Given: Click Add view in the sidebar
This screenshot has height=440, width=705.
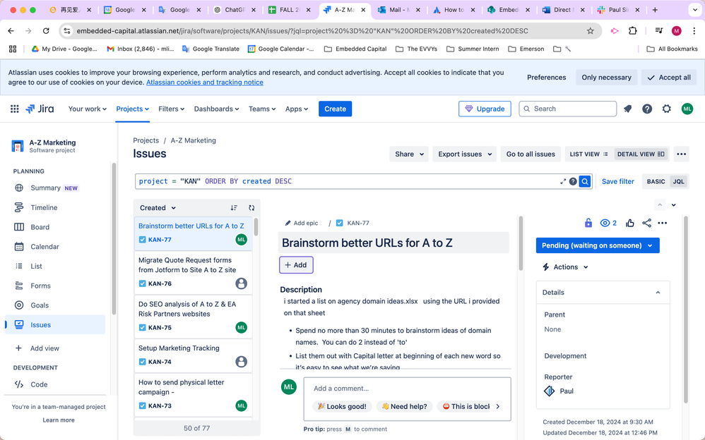Looking at the screenshot, I should pyautogui.click(x=55, y=348).
